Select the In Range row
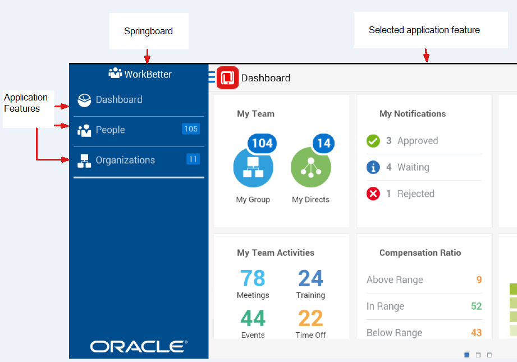This screenshot has height=362, width=517. click(424, 306)
